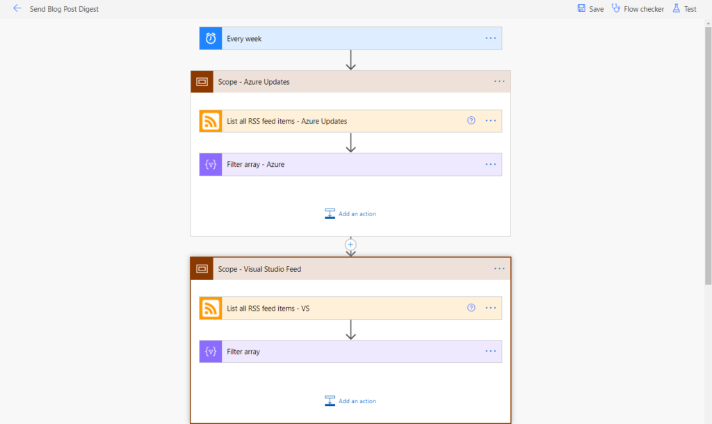Image resolution: width=712 pixels, height=424 pixels.
Task: Collapse the Scope - Visual Studio Feed header
Action: (x=350, y=269)
